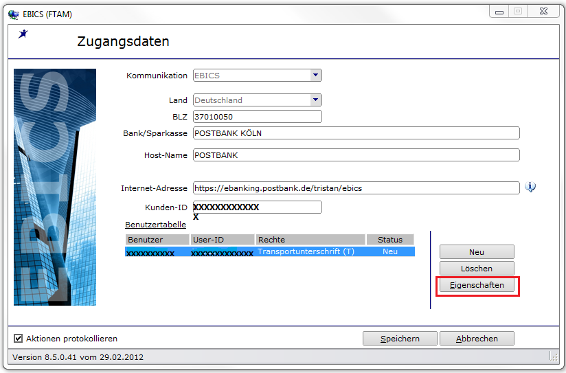The image size is (566, 373).
Task: Select the Transportunterschrift (T) user row
Action: click(270, 251)
